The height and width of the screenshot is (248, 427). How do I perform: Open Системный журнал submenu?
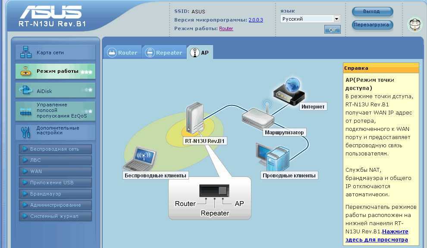coord(55,216)
